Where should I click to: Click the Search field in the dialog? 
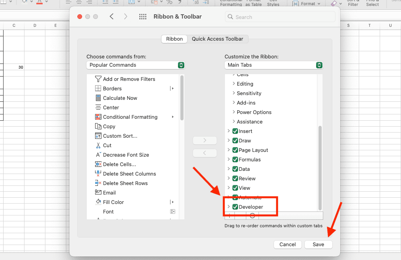(x=280, y=17)
